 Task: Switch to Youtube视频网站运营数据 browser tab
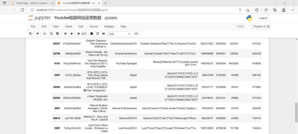coord(79,3)
